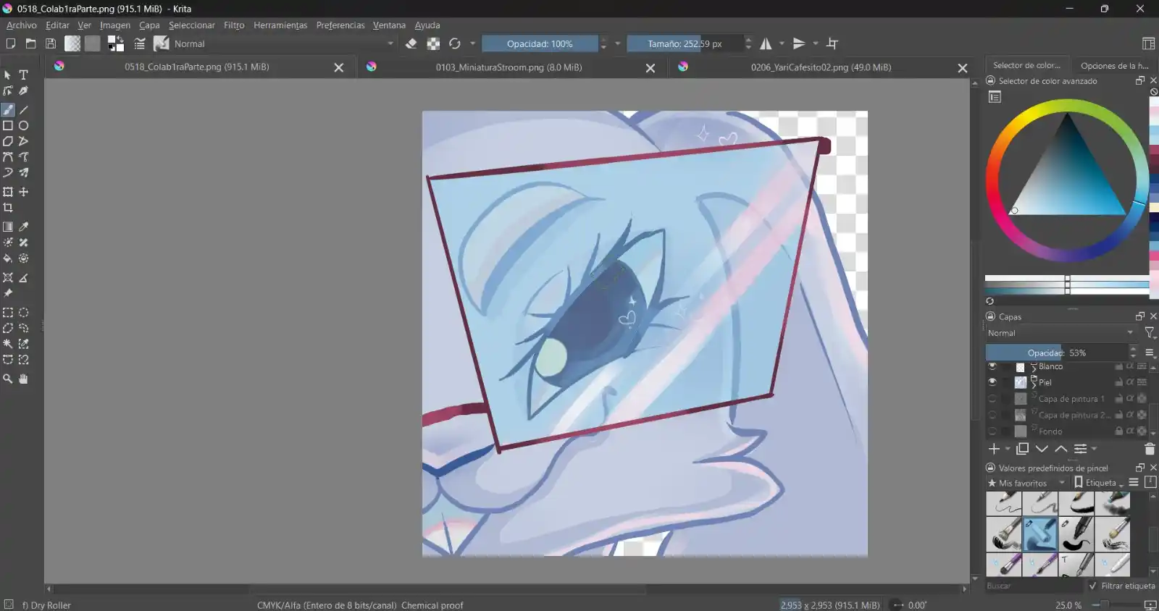The height and width of the screenshot is (611, 1159).
Task: Adjust the layer Opacidad 53% slider
Action: click(1056, 353)
